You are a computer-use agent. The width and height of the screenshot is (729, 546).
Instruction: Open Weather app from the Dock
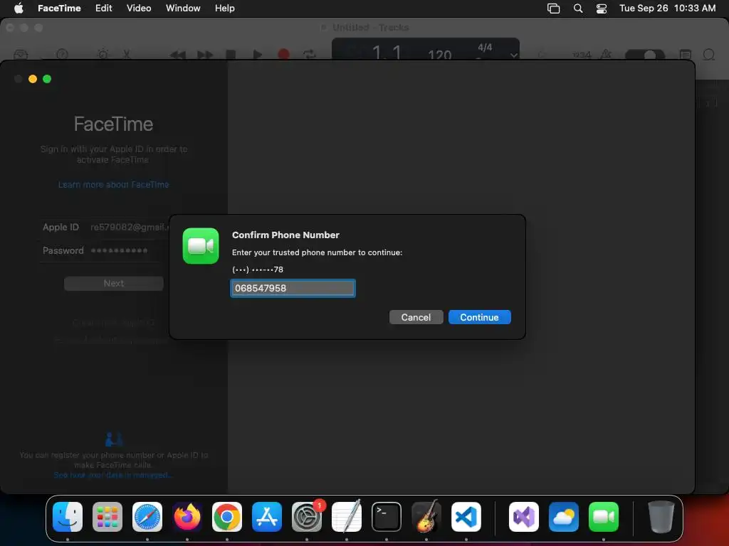[x=564, y=517]
